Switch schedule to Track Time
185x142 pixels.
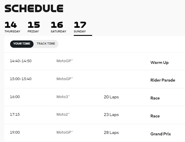(x=46, y=44)
